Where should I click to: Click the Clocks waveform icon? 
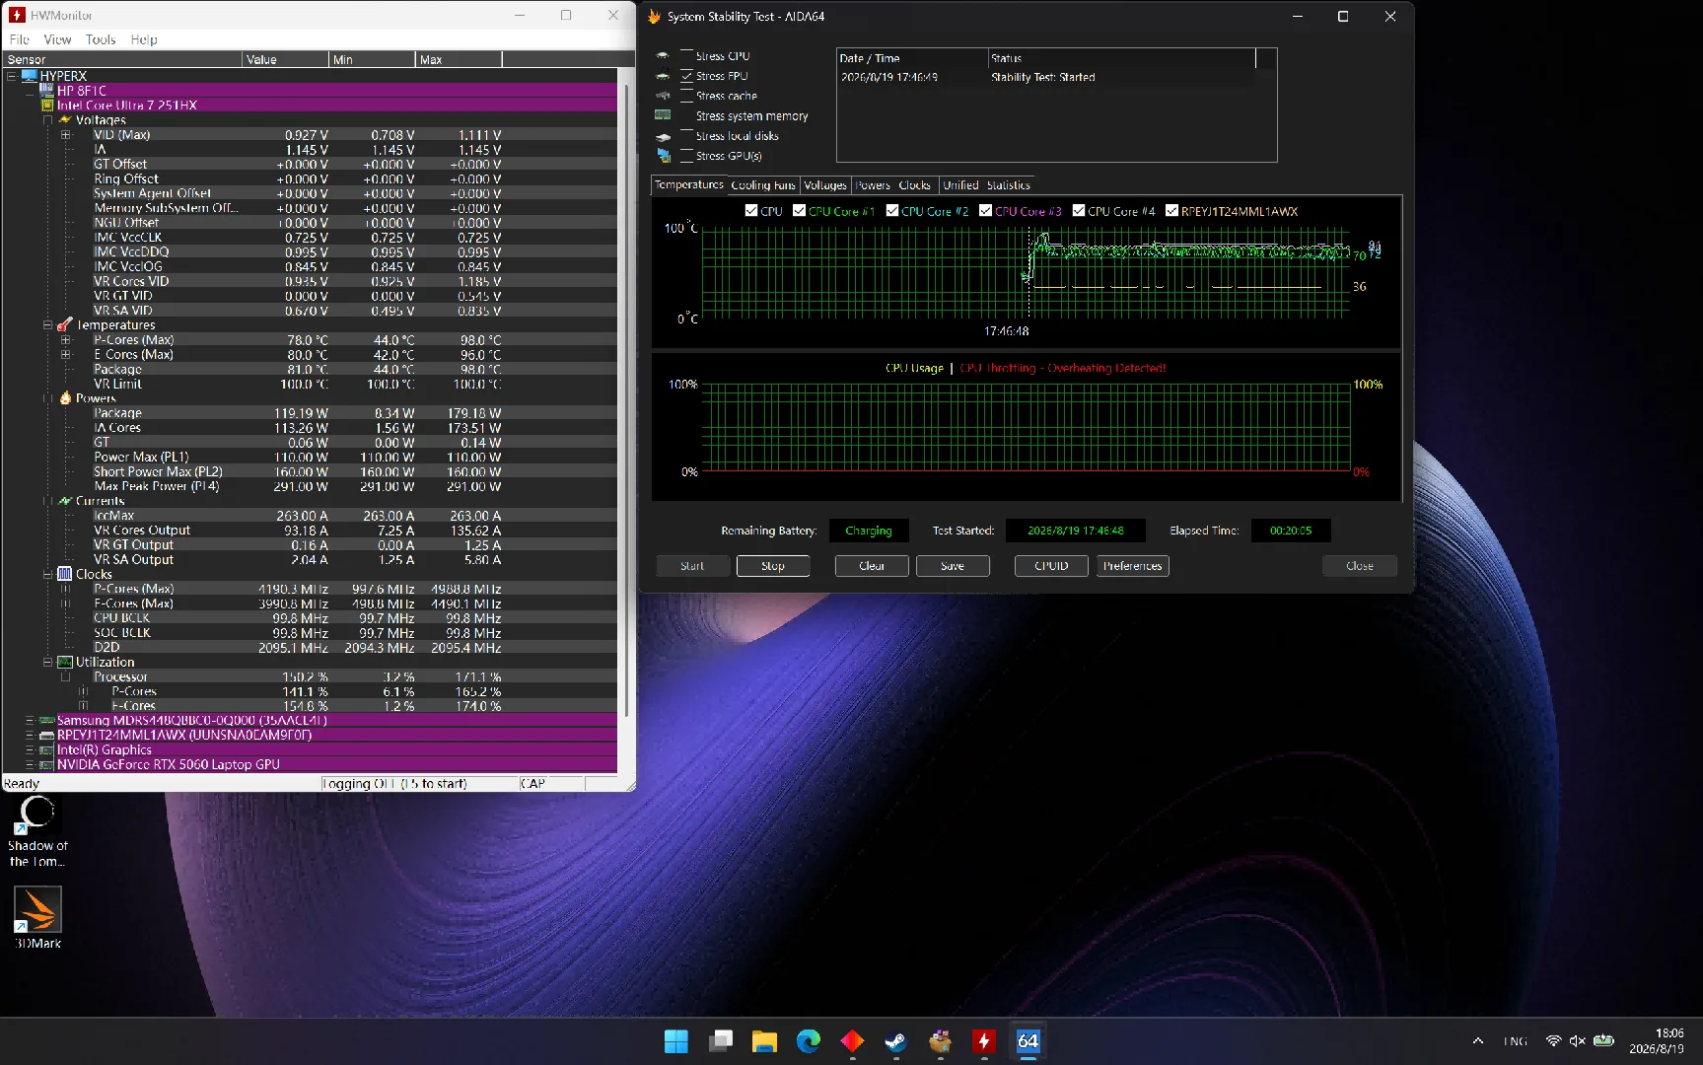point(65,574)
